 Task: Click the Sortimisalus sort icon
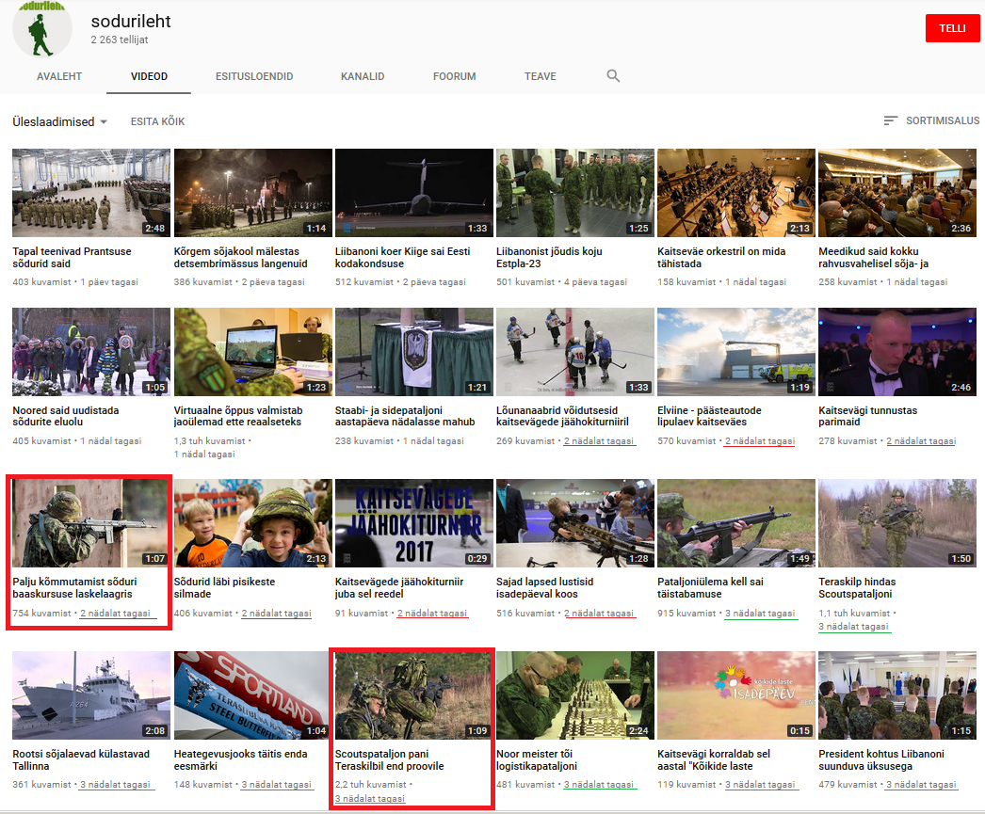point(890,121)
